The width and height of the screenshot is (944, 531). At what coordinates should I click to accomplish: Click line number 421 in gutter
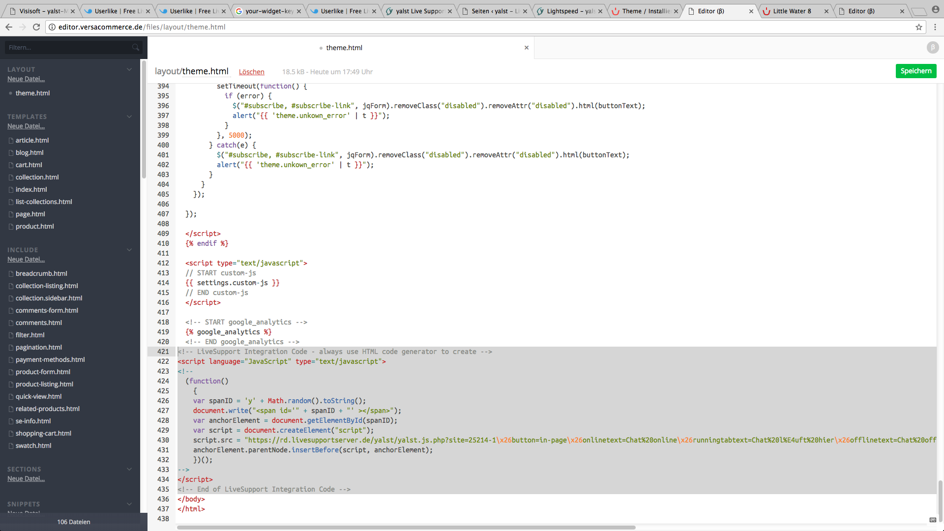coord(163,352)
